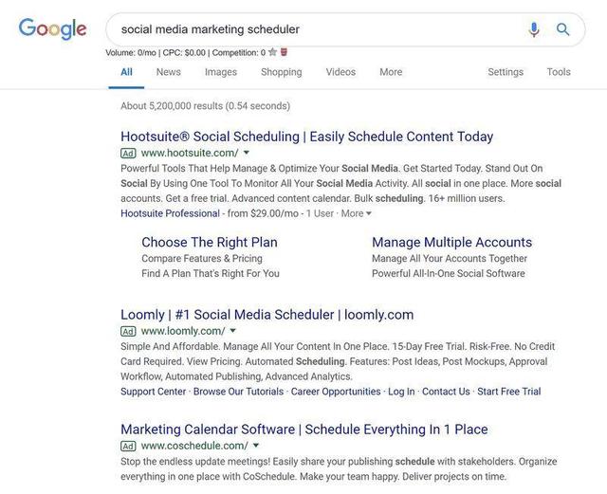Click the magnifying glass search icon
The width and height of the screenshot is (607, 494).
coord(562,29)
